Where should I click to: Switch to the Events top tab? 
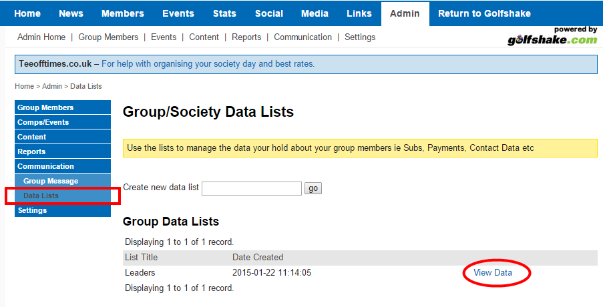178,13
